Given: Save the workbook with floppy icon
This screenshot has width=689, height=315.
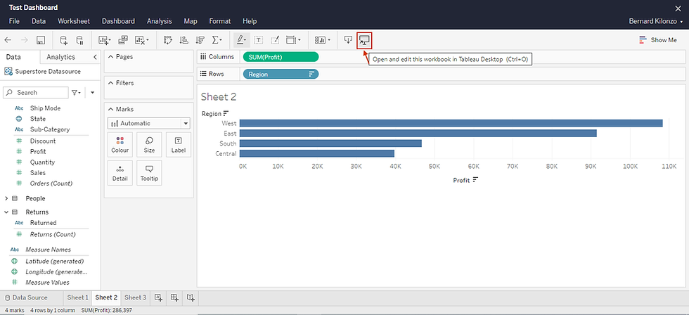Looking at the screenshot, I should pos(41,40).
